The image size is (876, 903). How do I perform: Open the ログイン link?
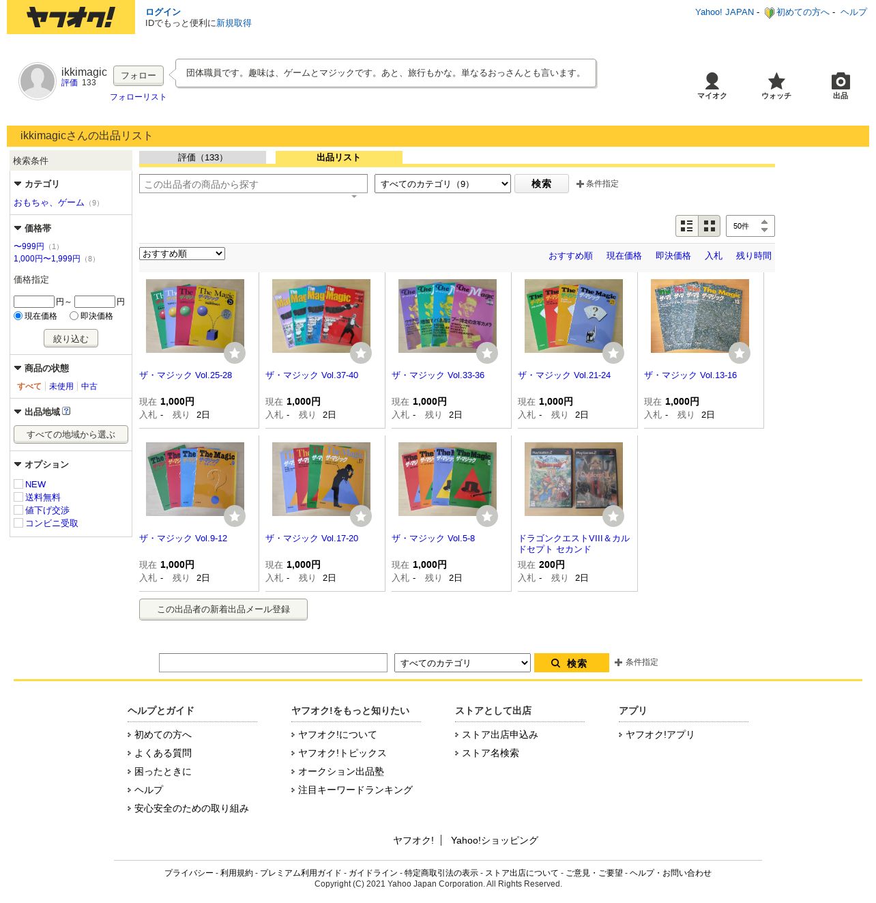click(163, 12)
